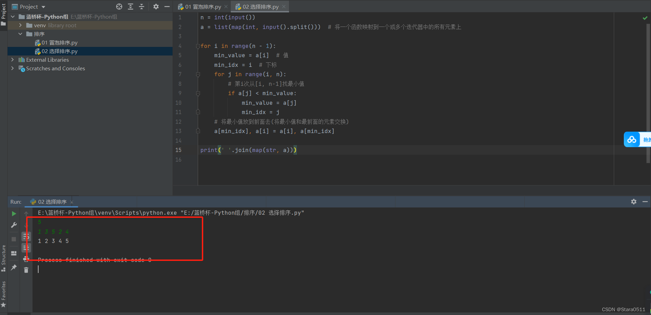Open the Favorites tool window side tab

(x=3, y=294)
